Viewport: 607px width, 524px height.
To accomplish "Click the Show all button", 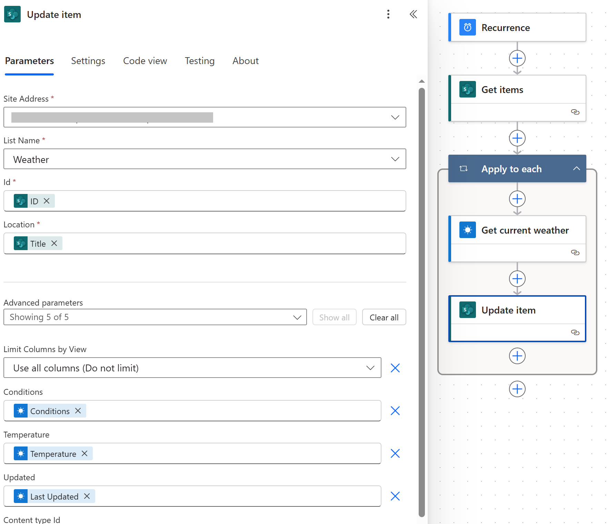I will (334, 317).
